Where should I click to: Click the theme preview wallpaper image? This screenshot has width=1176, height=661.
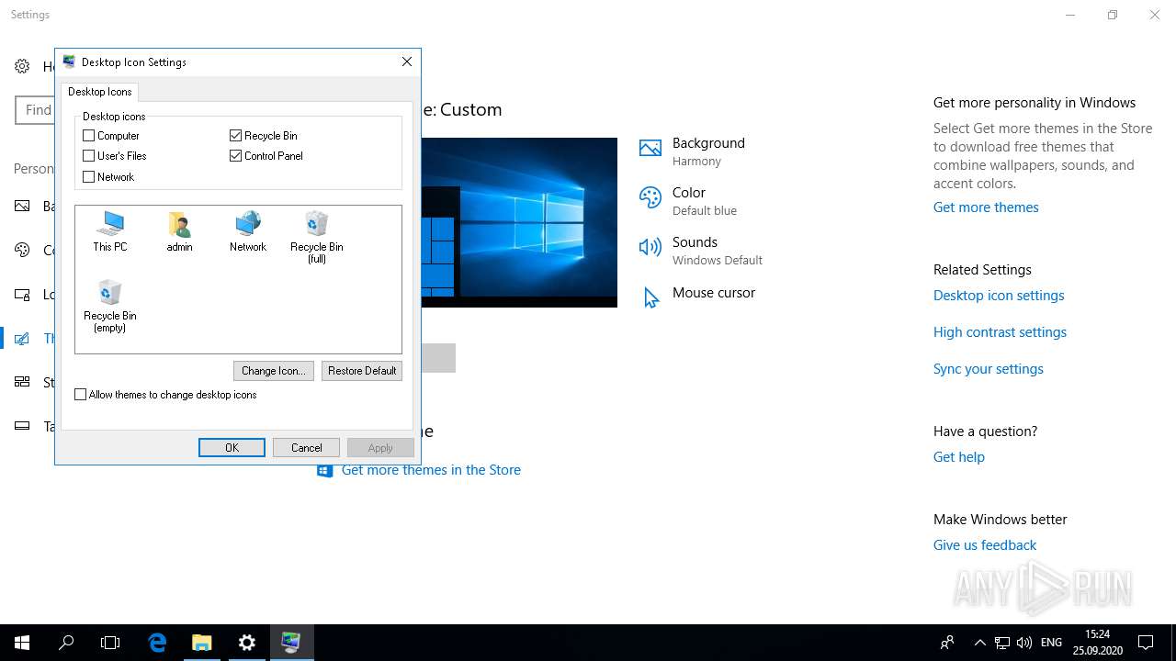519,222
